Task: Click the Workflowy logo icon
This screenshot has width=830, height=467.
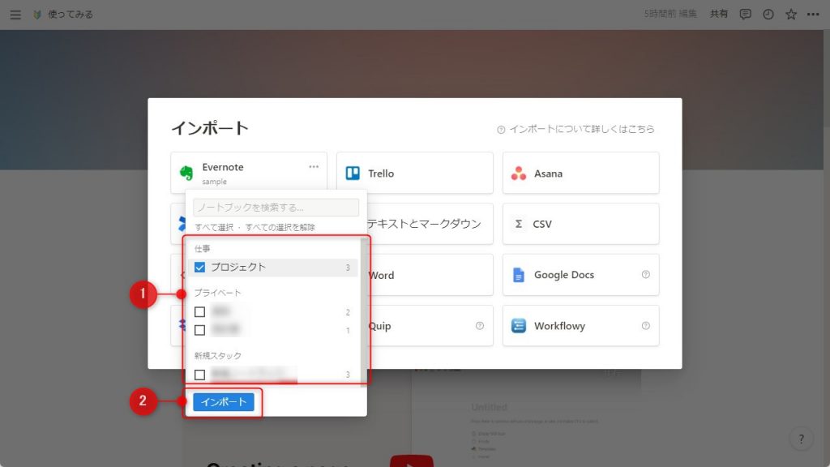Action: pyautogui.click(x=519, y=326)
